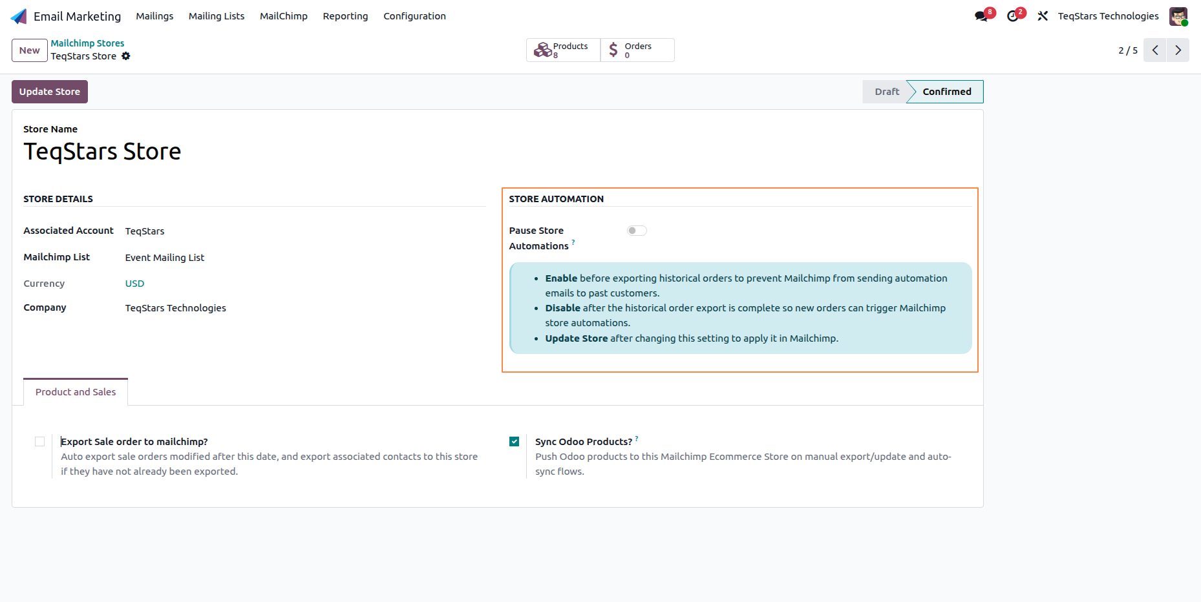The height and width of the screenshot is (602, 1201).
Task: Click the Sync Odoo Products? label
Action: point(584,442)
